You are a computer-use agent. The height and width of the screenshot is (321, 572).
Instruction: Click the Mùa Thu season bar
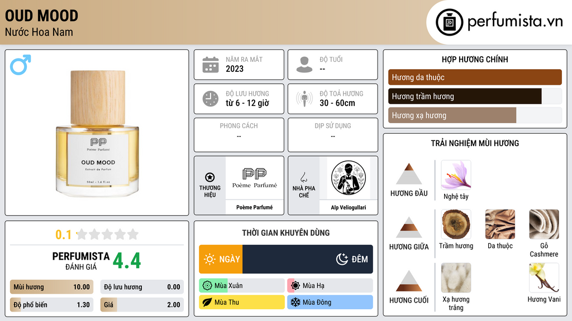pyautogui.click(x=242, y=302)
